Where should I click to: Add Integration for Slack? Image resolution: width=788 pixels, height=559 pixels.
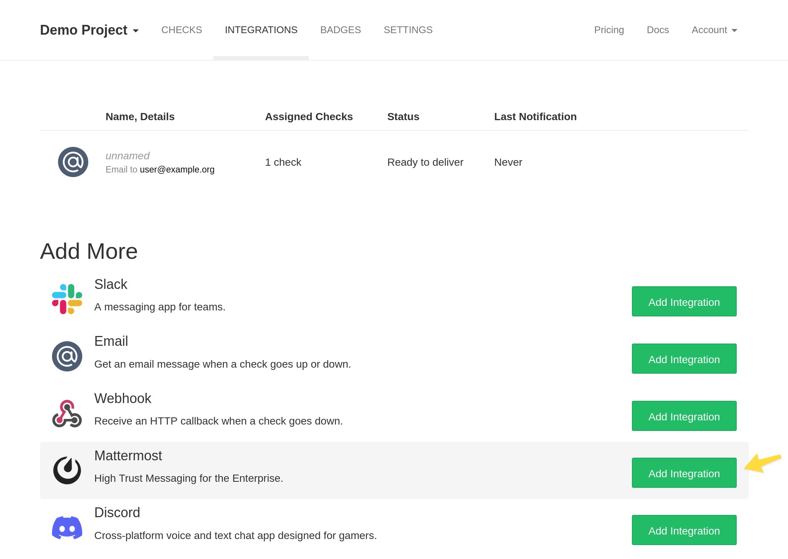pos(684,301)
